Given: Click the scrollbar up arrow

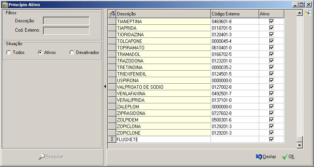Looking at the screenshot, I should [x=300, y=13].
